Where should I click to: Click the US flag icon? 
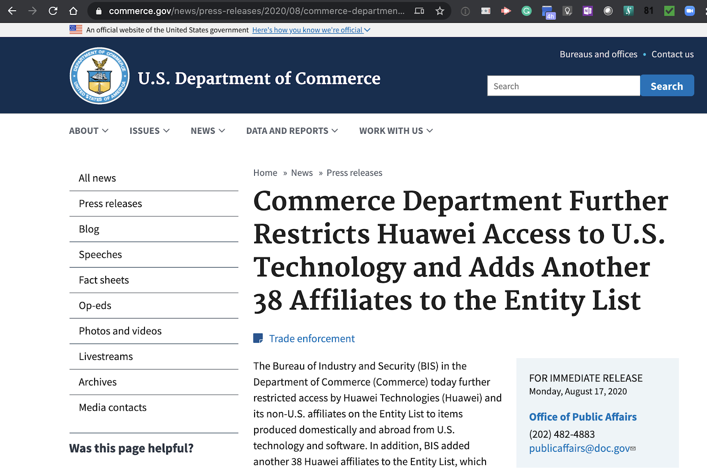click(76, 30)
